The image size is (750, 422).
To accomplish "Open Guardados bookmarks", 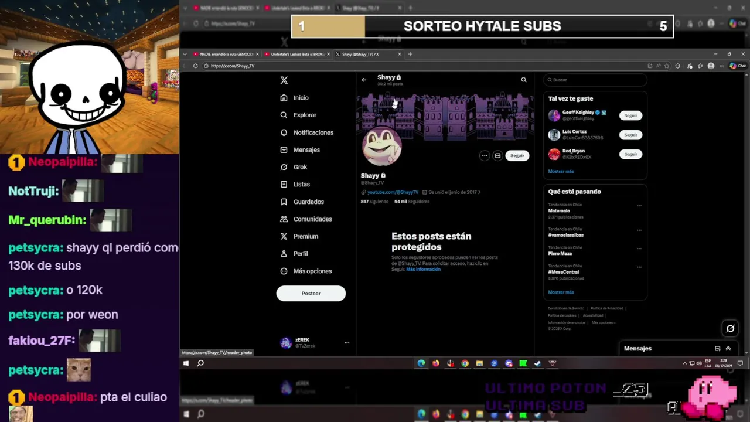I will coord(302,202).
